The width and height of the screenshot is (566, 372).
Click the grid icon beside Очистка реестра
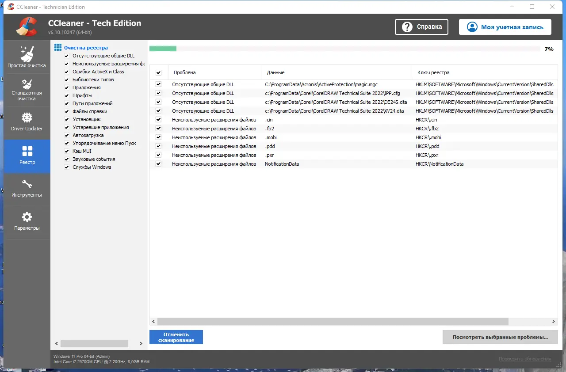coord(57,47)
